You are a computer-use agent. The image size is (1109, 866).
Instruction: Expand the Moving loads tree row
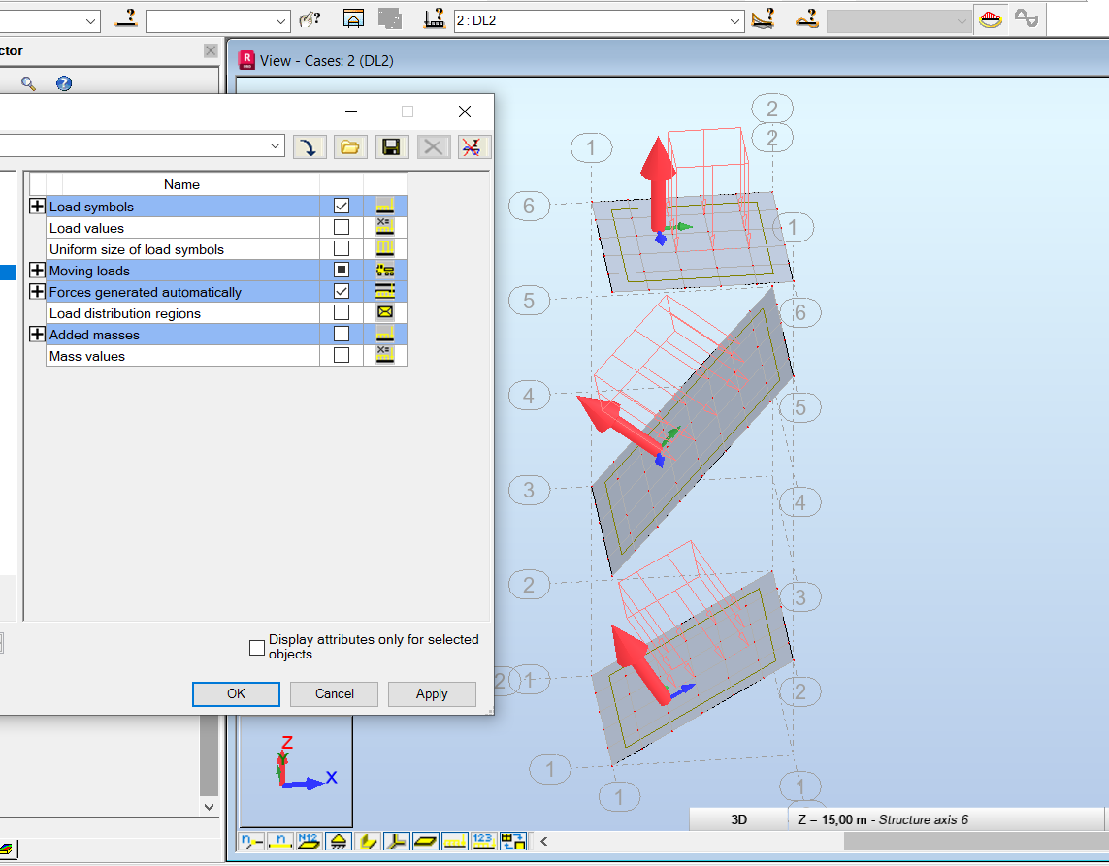[x=38, y=270]
